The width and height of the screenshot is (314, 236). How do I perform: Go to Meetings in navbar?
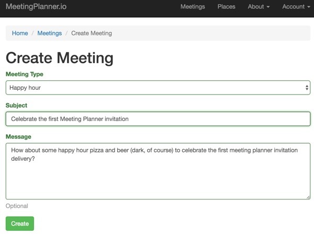[193, 7]
